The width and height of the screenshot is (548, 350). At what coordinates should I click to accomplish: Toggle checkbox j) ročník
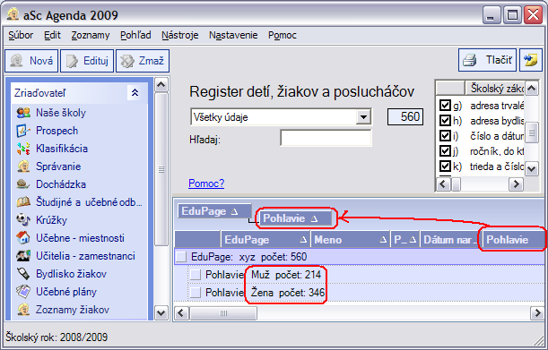point(445,151)
